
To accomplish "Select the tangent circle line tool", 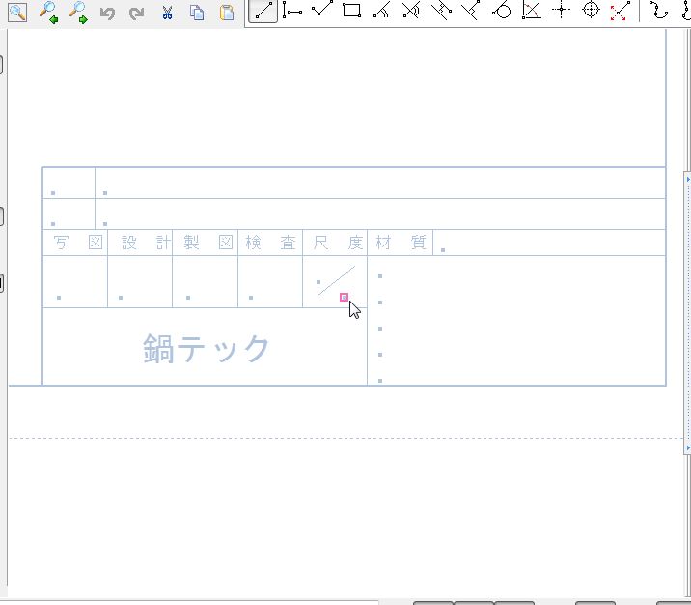I will (x=501, y=12).
